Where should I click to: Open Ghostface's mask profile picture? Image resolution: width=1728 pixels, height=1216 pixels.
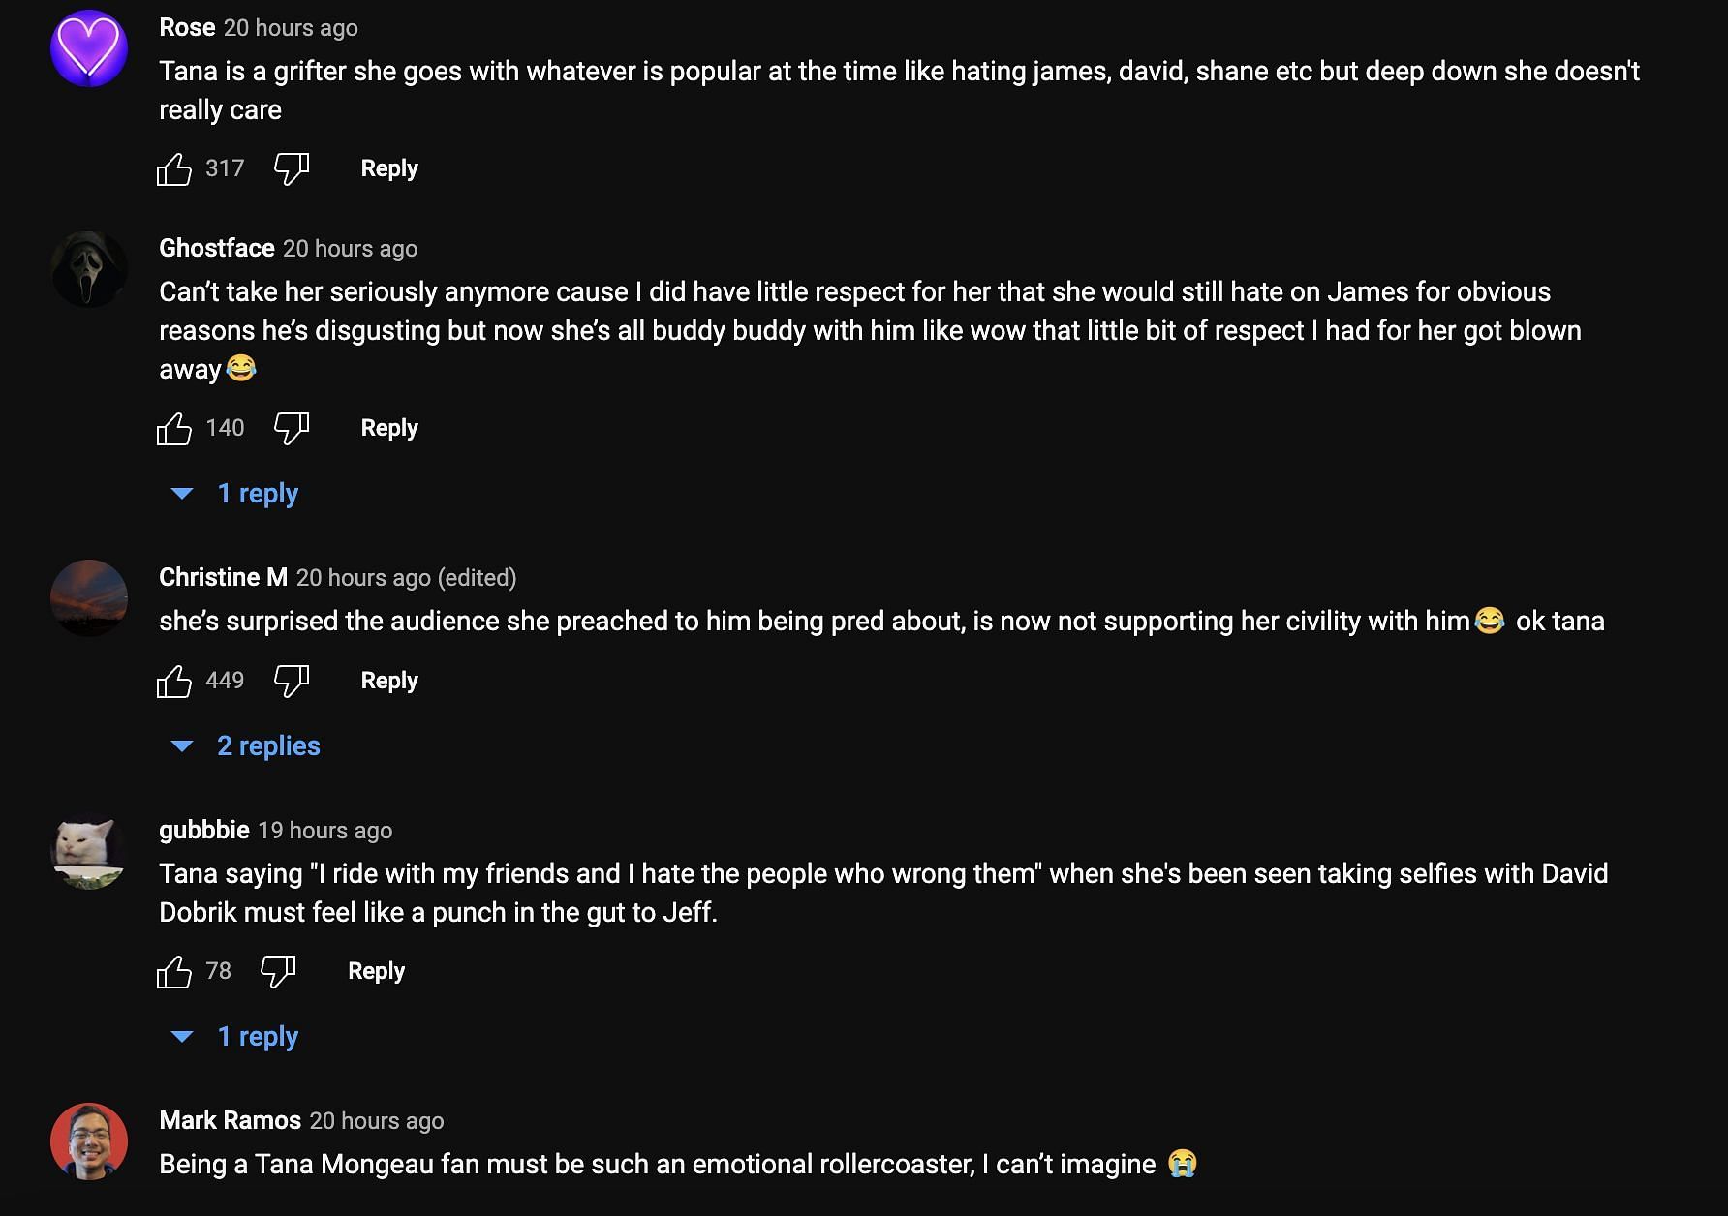click(x=89, y=269)
